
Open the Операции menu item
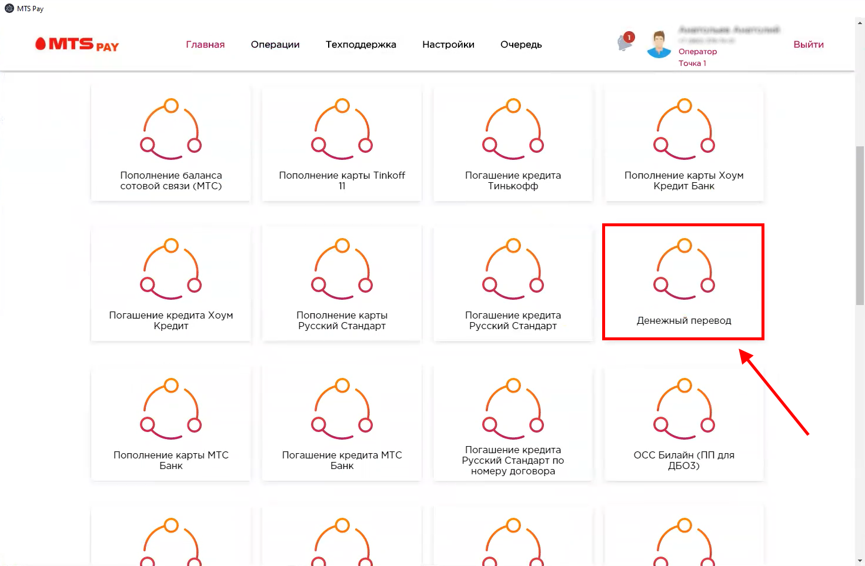(275, 45)
